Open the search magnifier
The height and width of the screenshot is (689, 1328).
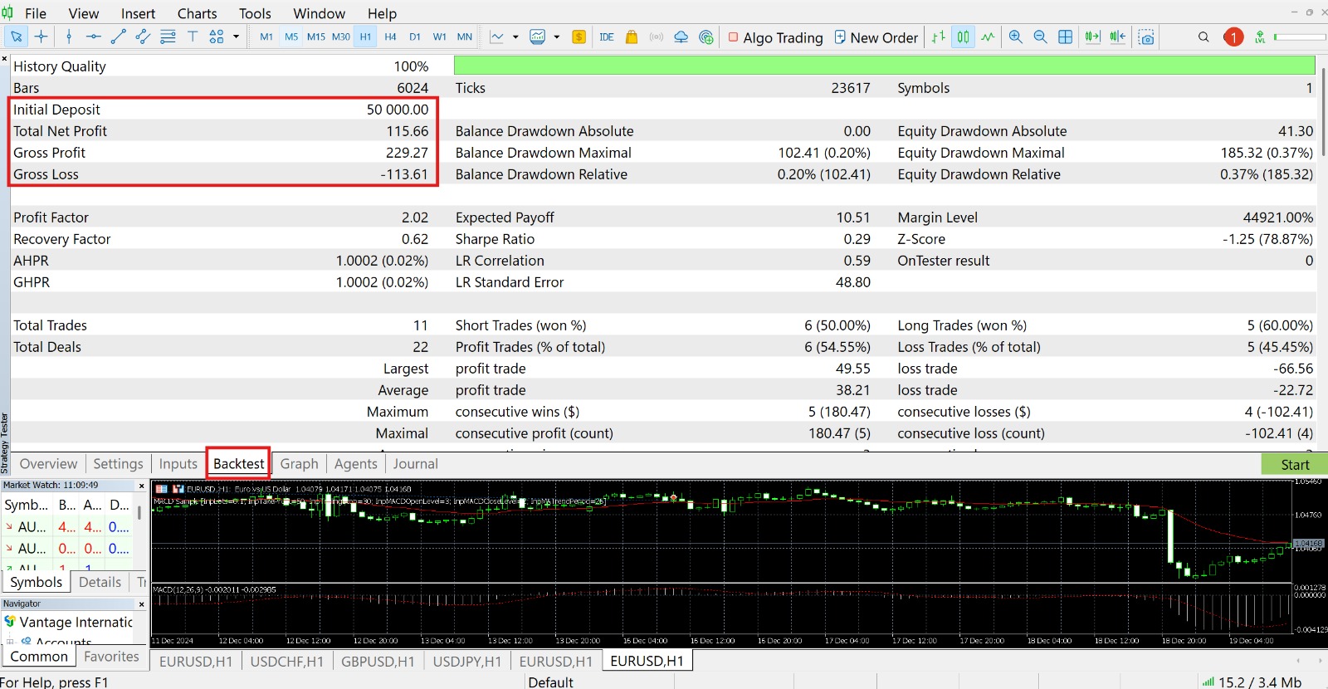[1203, 37]
